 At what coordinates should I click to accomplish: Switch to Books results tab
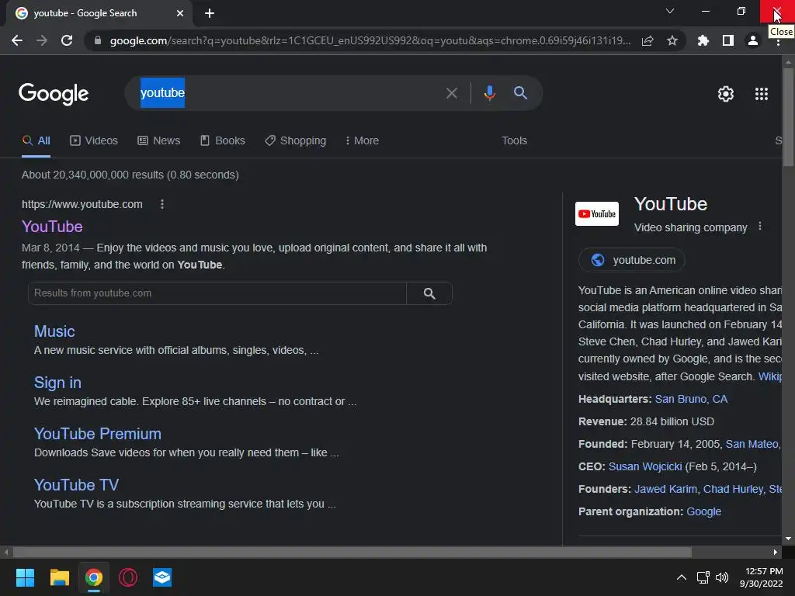coord(223,140)
